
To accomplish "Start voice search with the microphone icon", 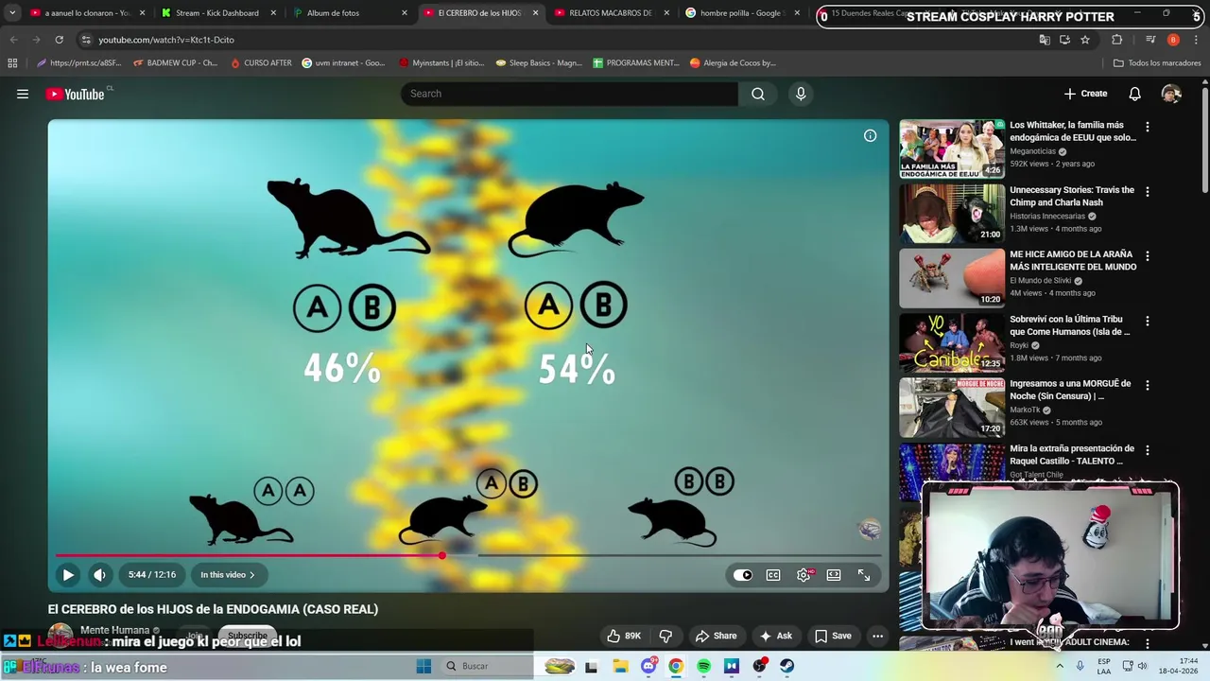I will tap(801, 94).
